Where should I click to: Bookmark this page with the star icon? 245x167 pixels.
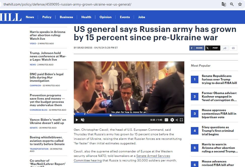point(240,4)
